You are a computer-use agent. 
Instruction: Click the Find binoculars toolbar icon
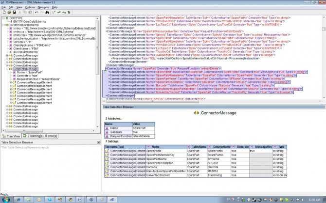(47, 12)
